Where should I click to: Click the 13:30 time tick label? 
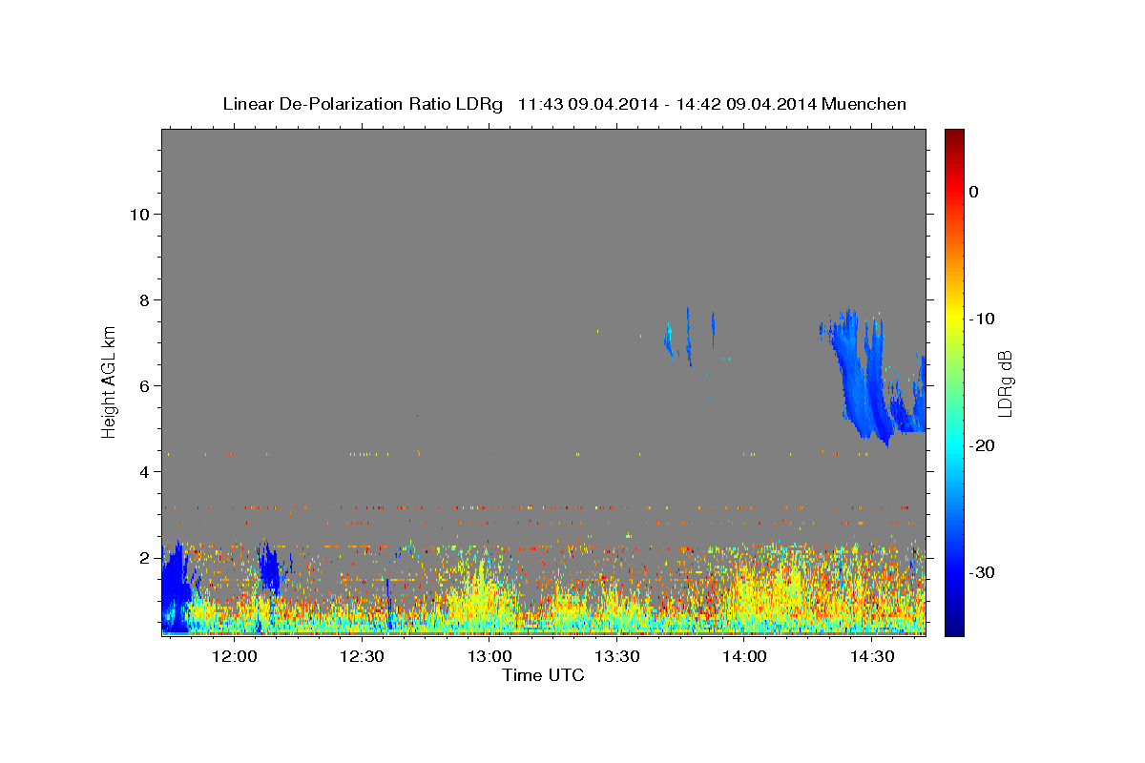616,657
